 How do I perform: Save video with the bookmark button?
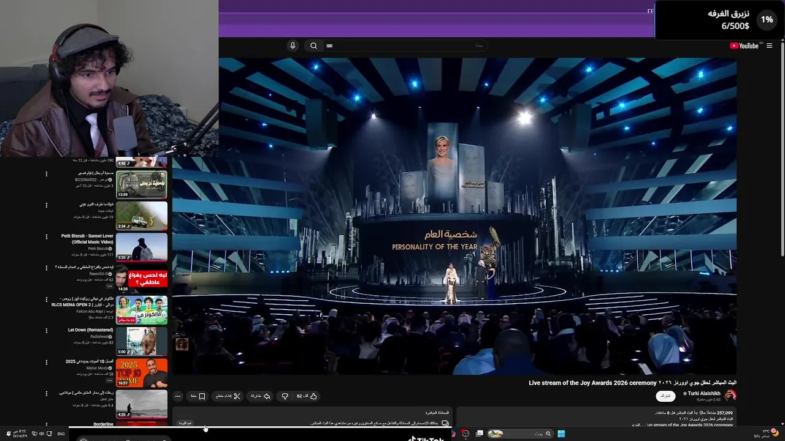click(x=197, y=396)
